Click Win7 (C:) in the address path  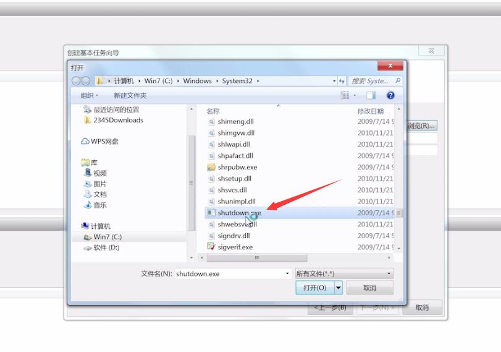pyautogui.click(x=158, y=81)
